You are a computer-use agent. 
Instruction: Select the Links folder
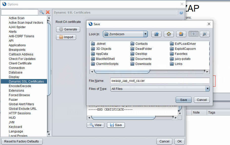coord(176,64)
